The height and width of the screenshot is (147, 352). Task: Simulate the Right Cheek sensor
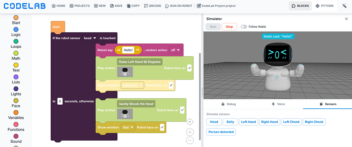pos(314,122)
